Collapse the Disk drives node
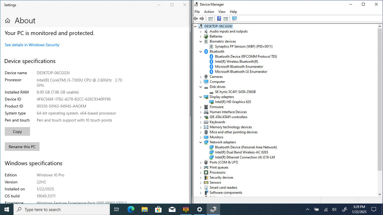The image size is (383, 215). pos(200,87)
